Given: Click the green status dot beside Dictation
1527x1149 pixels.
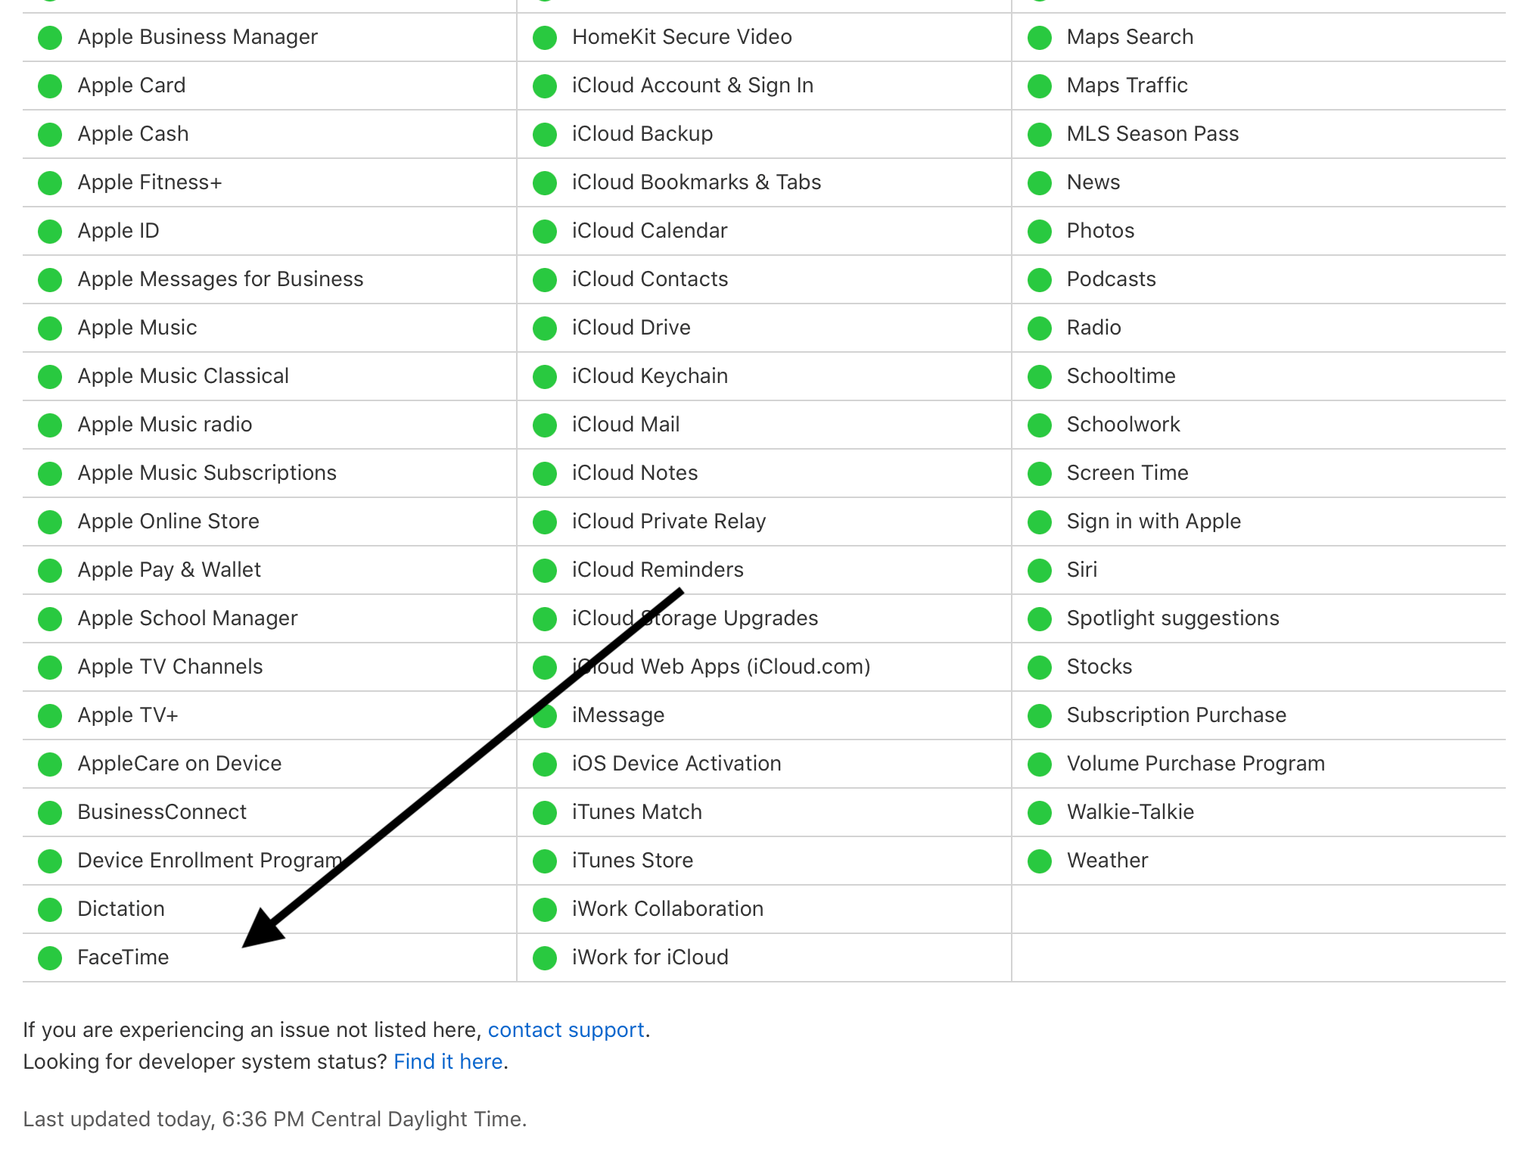Looking at the screenshot, I should coord(50,910).
